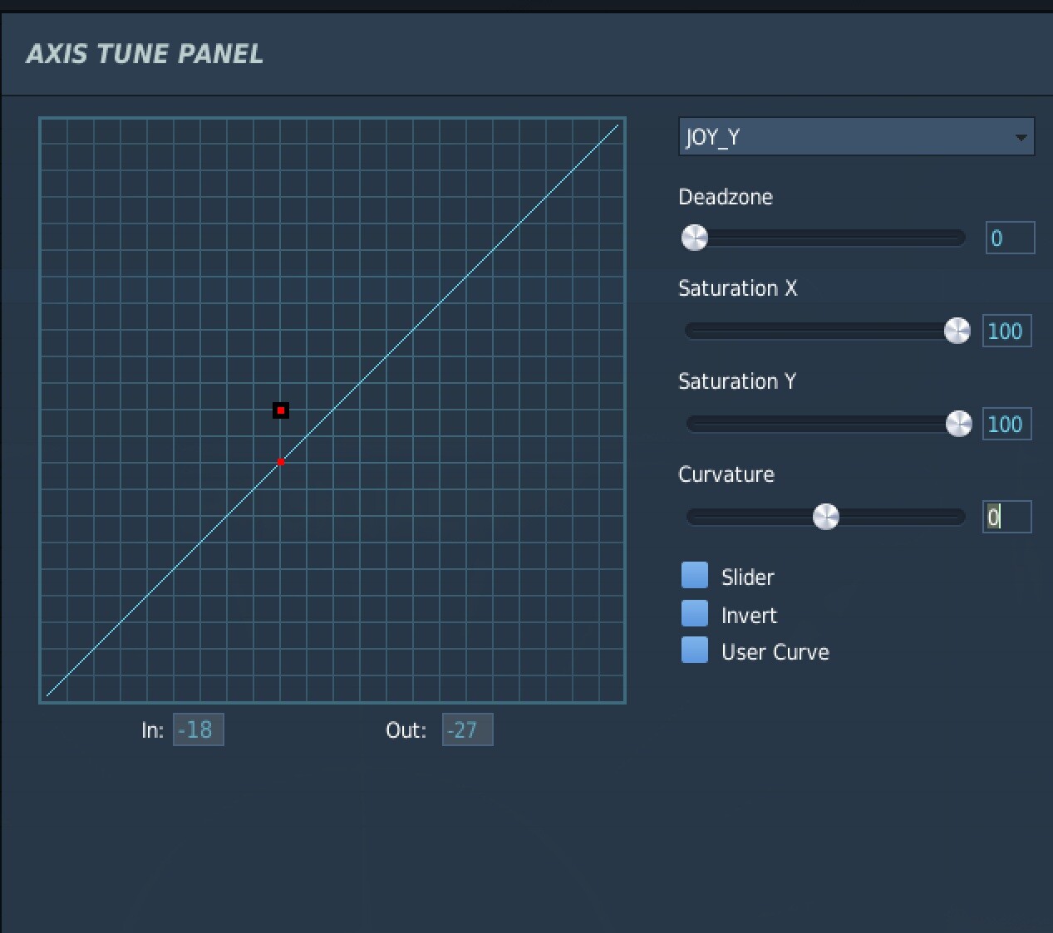Click the red dot on the curve line
The image size is (1053, 933).
(281, 462)
